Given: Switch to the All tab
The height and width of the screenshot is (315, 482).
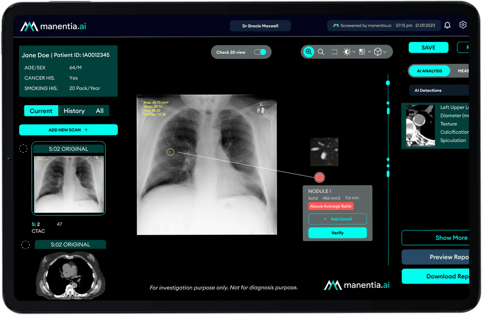Looking at the screenshot, I should [x=100, y=111].
